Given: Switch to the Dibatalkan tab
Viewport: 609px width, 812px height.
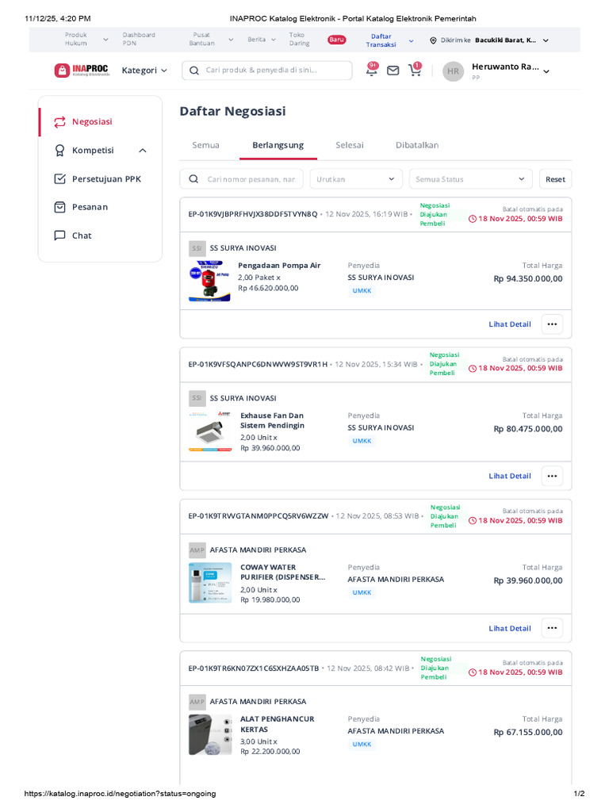Looking at the screenshot, I should [417, 146].
